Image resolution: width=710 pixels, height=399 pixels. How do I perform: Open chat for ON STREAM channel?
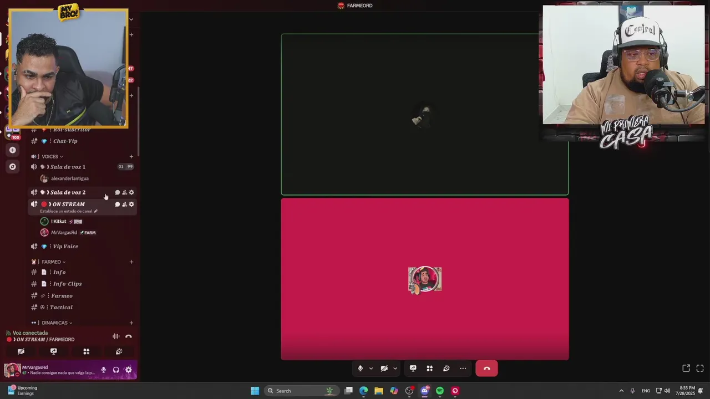point(117,204)
